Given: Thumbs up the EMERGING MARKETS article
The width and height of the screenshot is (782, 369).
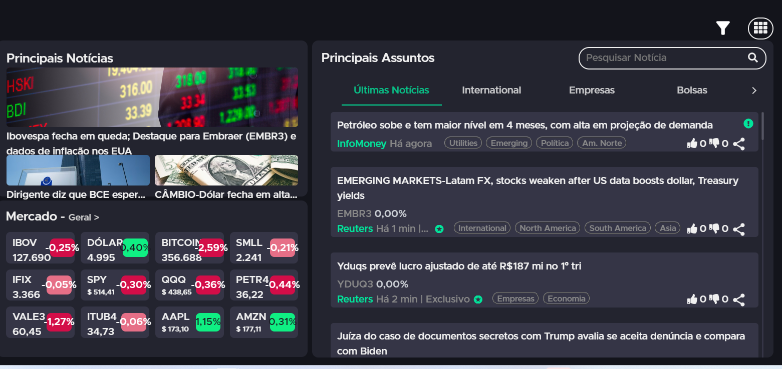Looking at the screenshot, I should pos(692,229).
